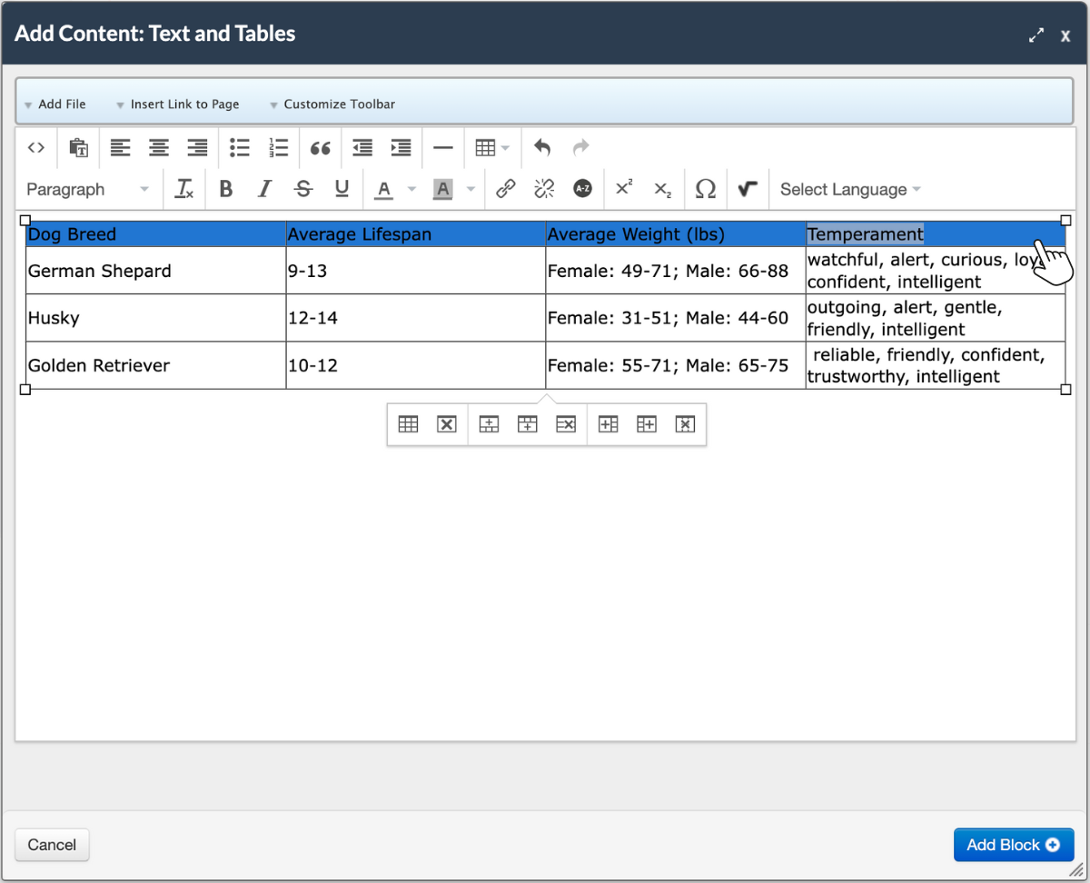Remove link with the unlink icon
Screen dimensions: 1090x883
pos(544,189)
